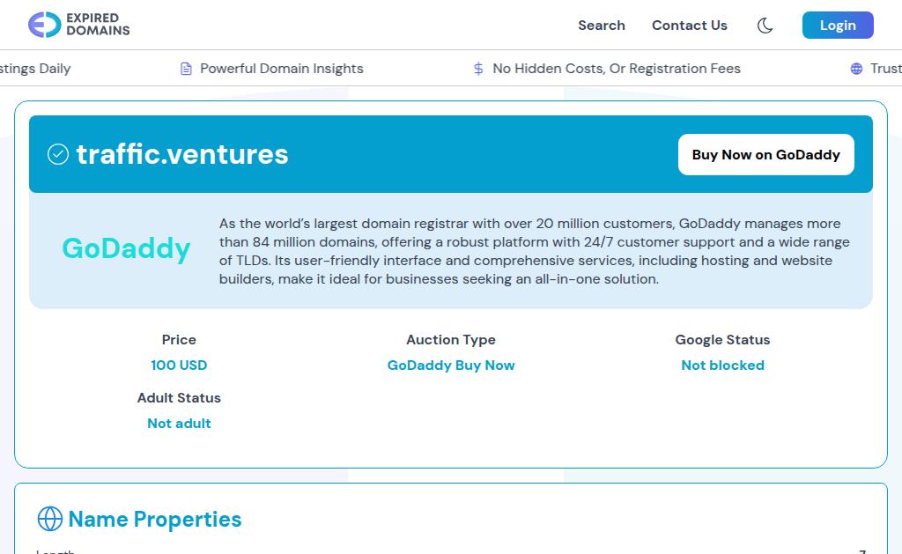Click Buy Now on GoDaddy button
The image size is (902, 554).
click(x=765, y=155)
